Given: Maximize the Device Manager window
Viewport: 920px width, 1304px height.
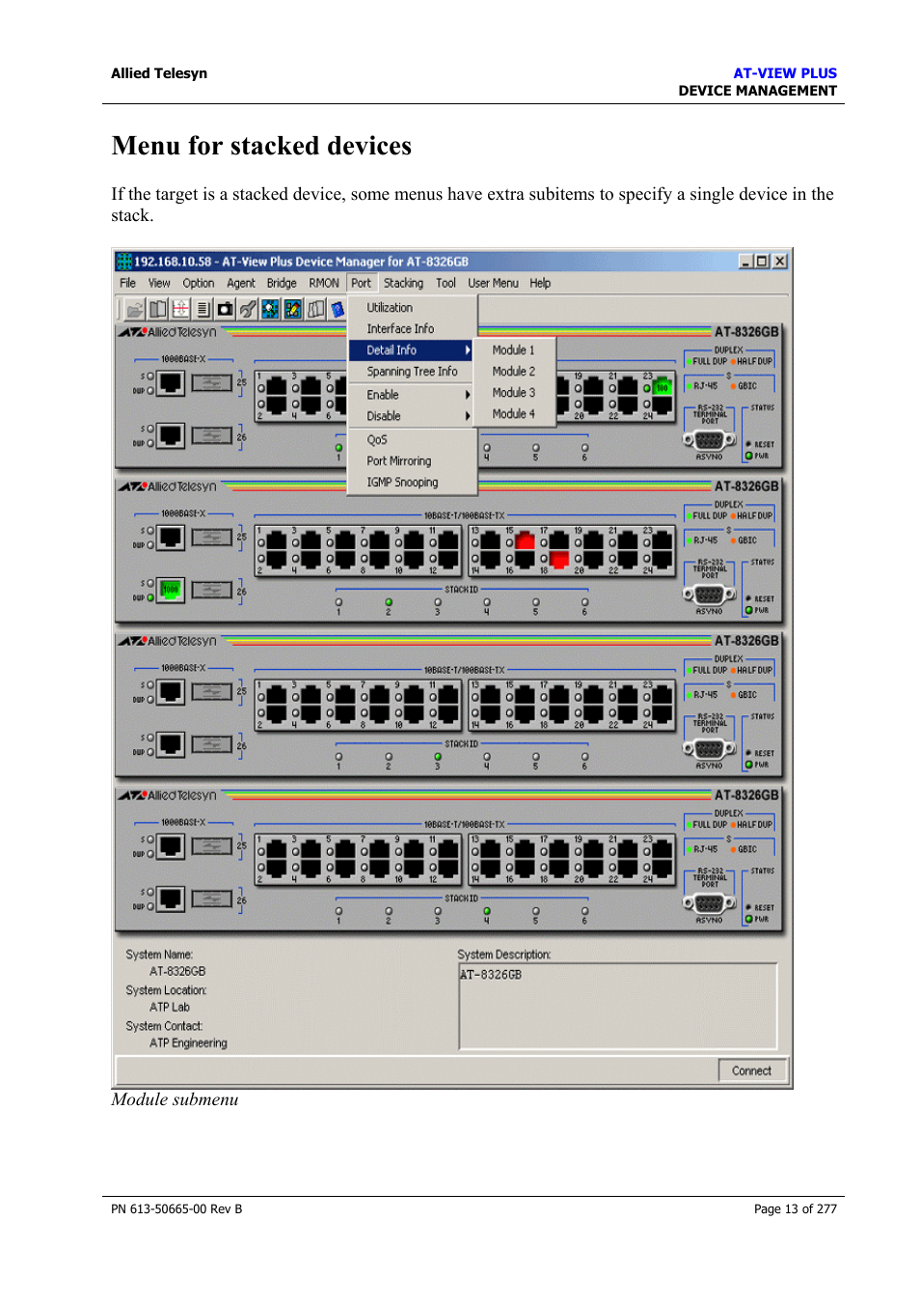Looking at the screenshot, I should (x=762, y=261).
